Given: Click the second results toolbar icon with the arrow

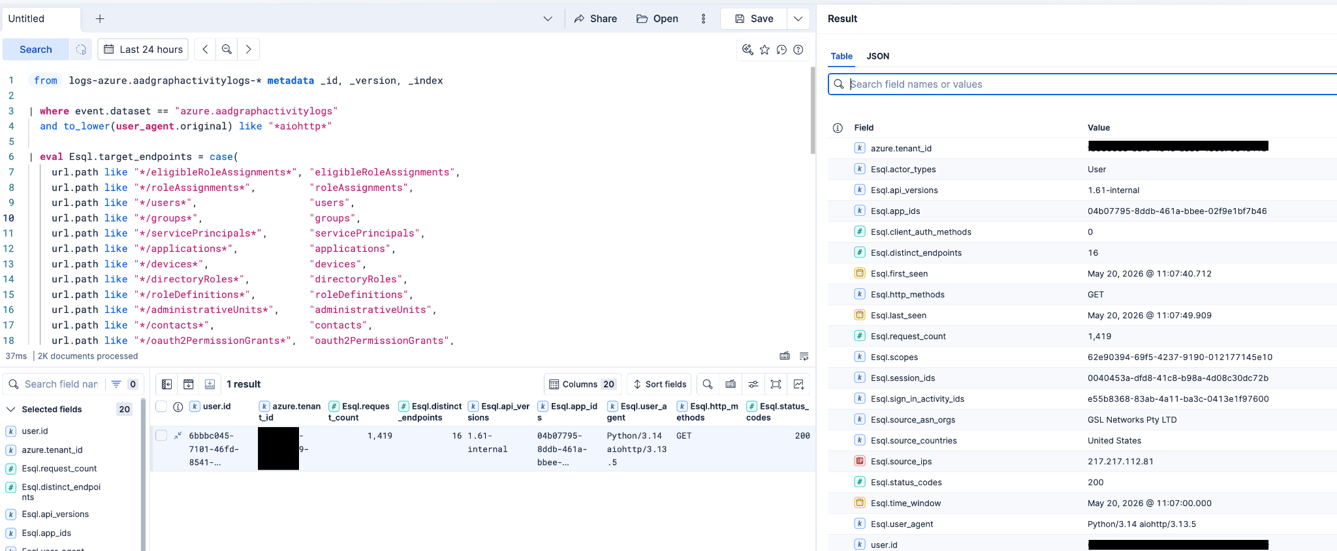Looking at the screenshot, I should 189,384.
